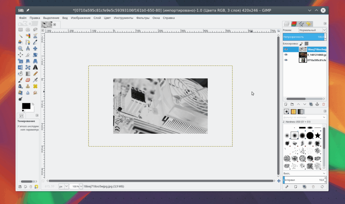Open the Режим layer mode dropdown

(312, 30)
